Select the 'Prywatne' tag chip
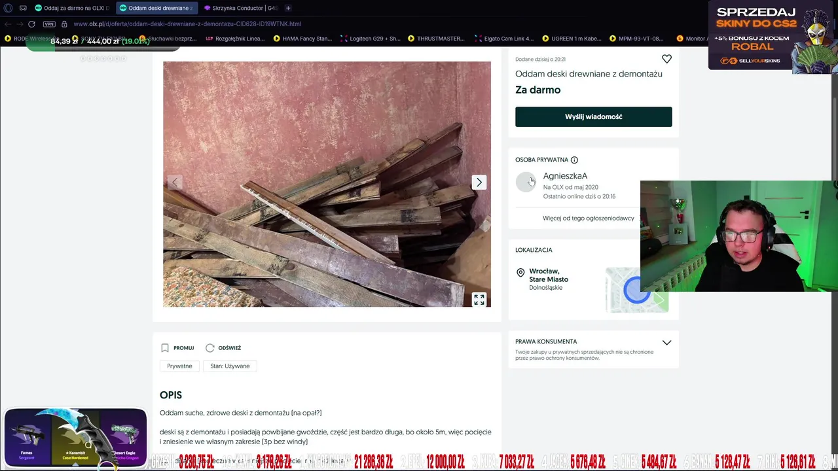Viewport: 838px width, 471px height. coord(179,366)
